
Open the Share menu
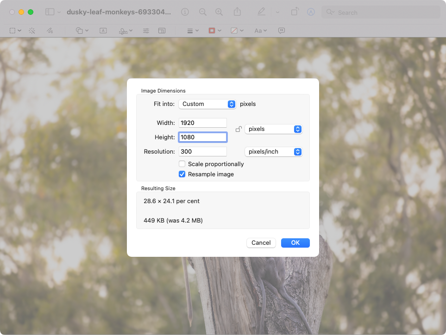click(x=237, y=12)
